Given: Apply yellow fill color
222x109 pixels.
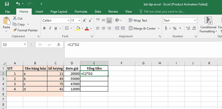Looking at the screenshot, I should [x=78, y=28].
